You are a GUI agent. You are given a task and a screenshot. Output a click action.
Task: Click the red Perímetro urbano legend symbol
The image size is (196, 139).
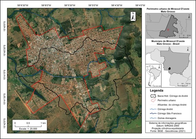coord(153,100)
